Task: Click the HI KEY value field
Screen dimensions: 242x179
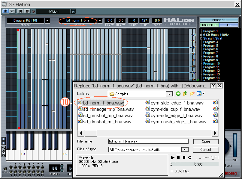Action: point(121,20)
